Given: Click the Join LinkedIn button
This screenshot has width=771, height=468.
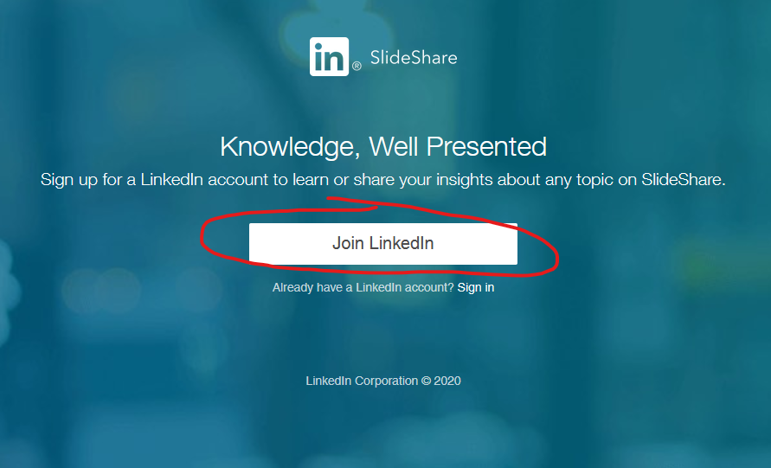Looking at the screenshot, I should (383, 244).
